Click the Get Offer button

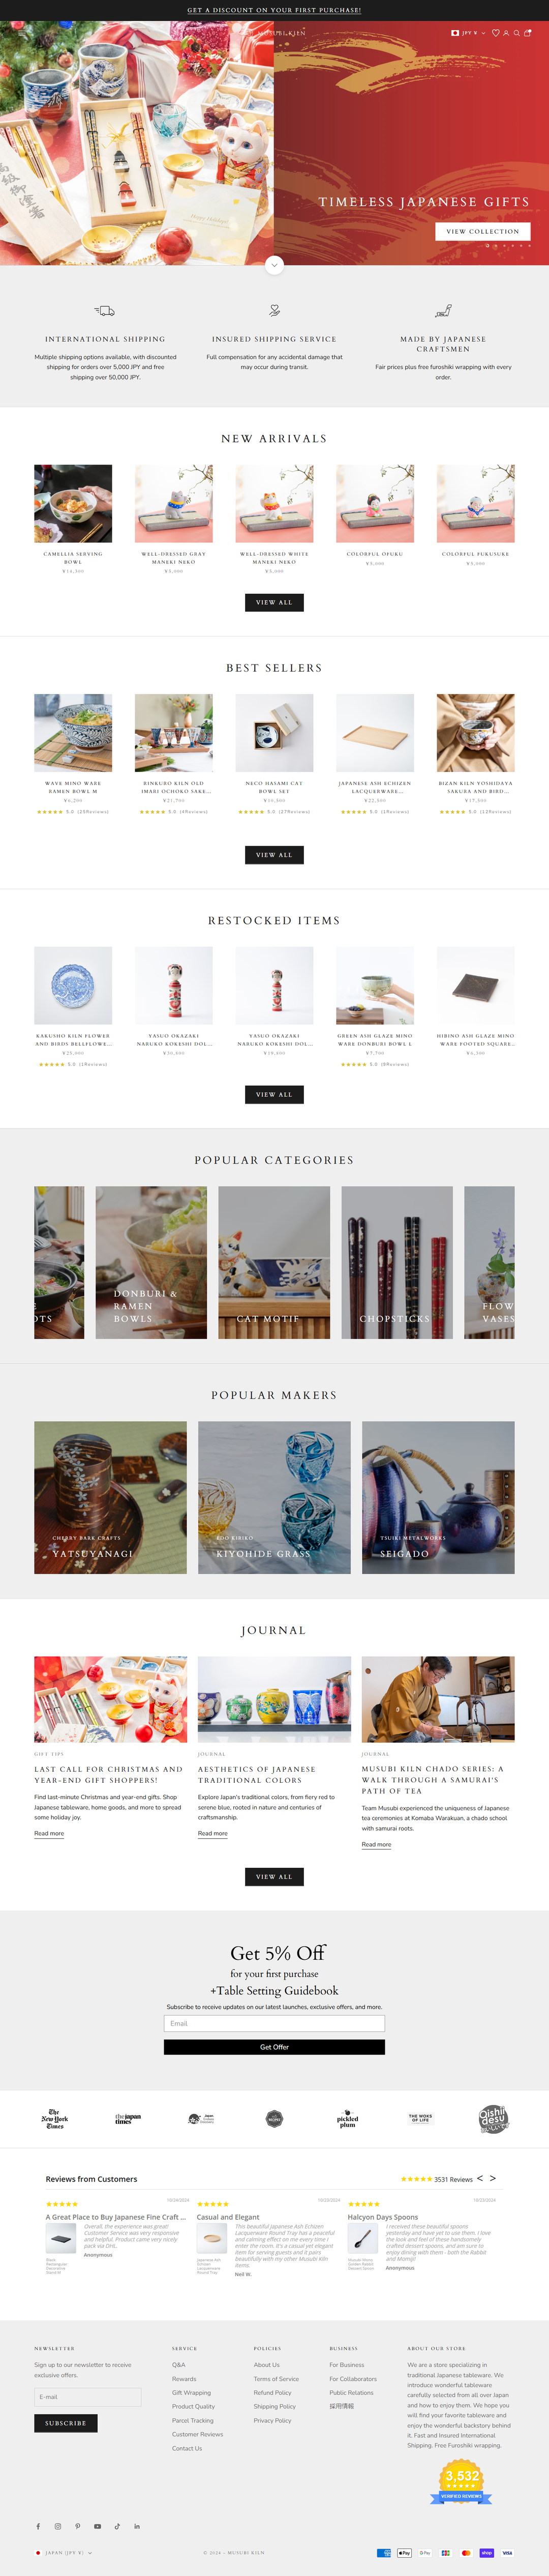[274, 2047]
